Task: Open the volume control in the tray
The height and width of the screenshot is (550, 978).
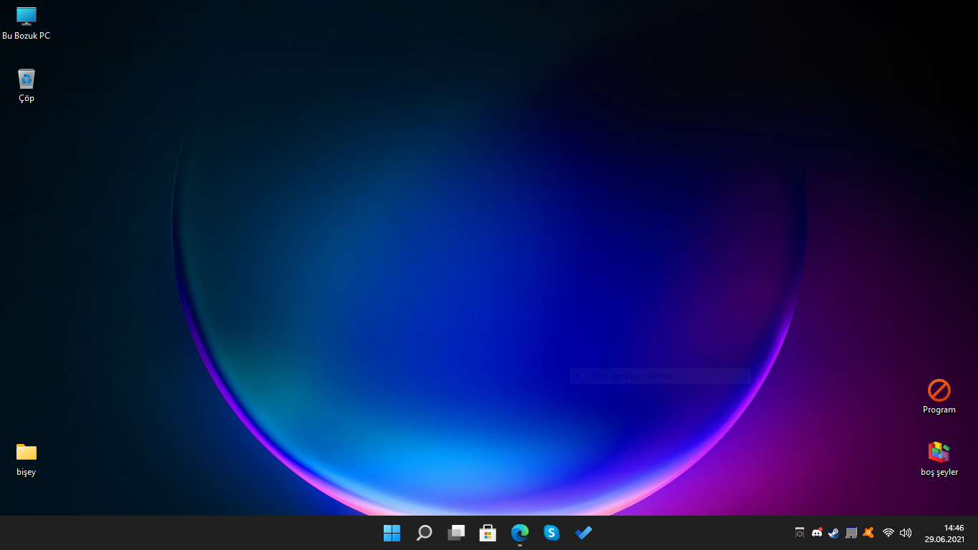Action: coord(906,533)
